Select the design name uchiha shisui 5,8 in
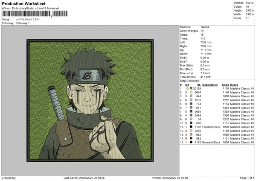 [27, 19]
